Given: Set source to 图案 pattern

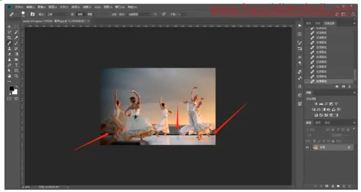Looking at the screenshot, I should click(90, 14).
